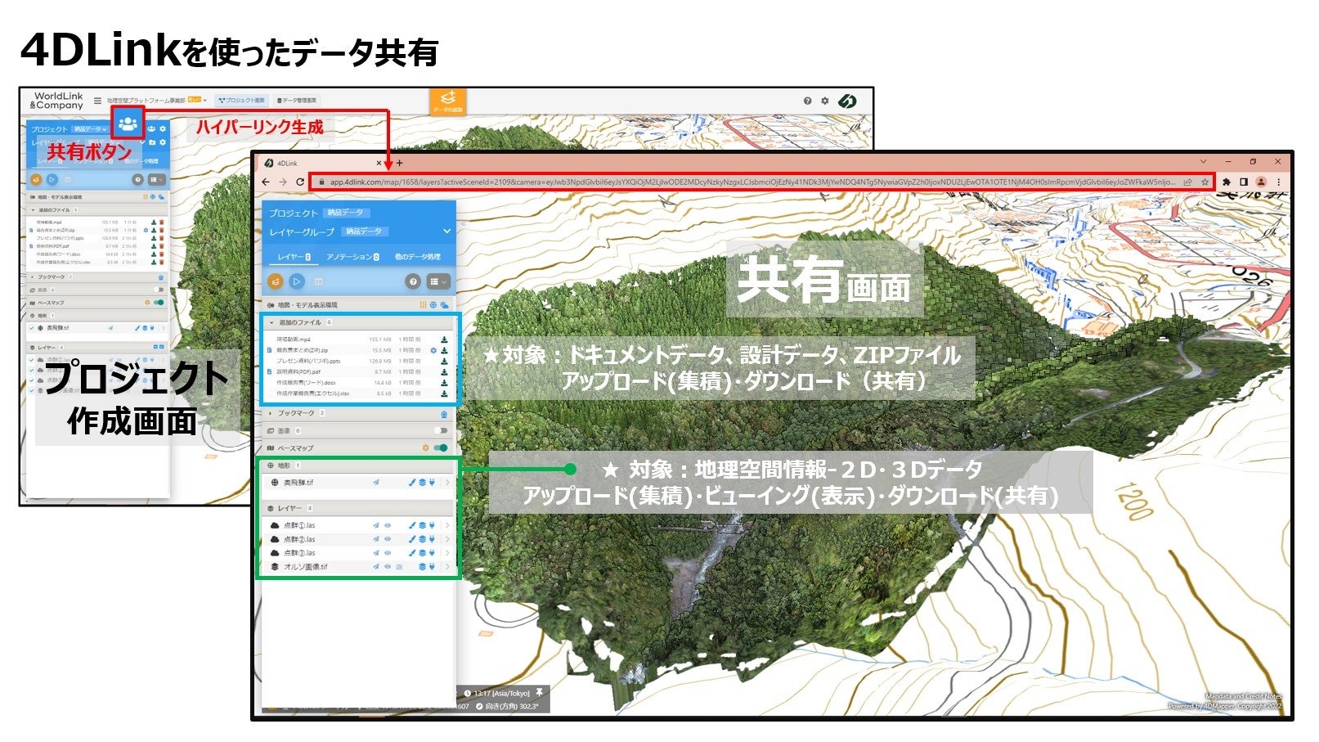Reload the 4DLink browser page
The width and height of the screenshot is (1319, 742).
pyautogui.click(x=300, y=182)
